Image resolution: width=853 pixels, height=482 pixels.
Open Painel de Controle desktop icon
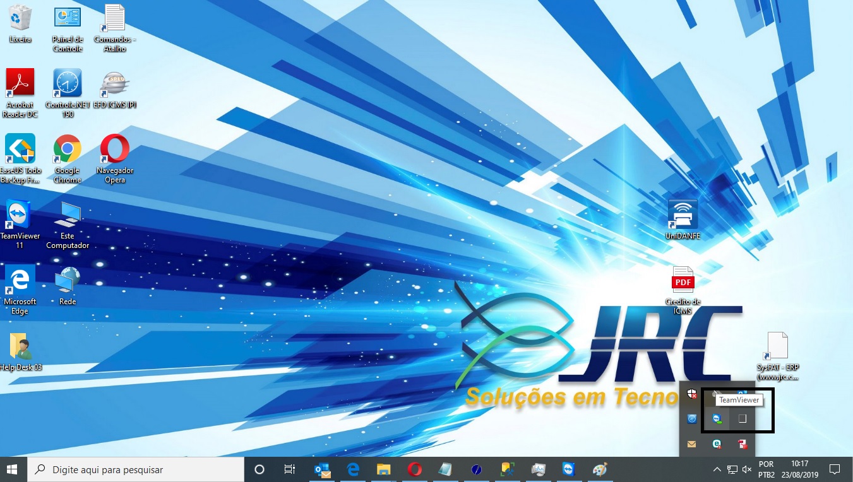(x=68, y=29)
